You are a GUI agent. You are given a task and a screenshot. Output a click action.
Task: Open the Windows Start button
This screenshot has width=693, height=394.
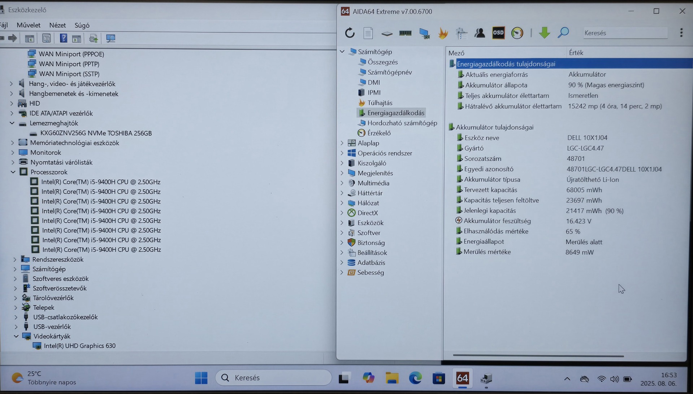[201, 378]
